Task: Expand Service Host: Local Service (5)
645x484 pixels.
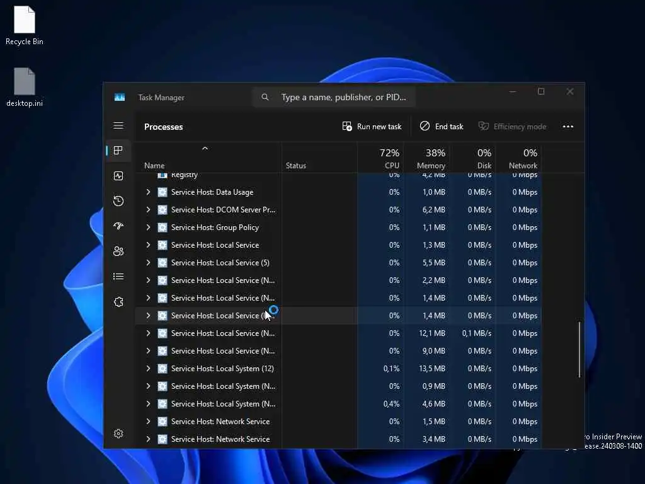Action: coord(148,263)
